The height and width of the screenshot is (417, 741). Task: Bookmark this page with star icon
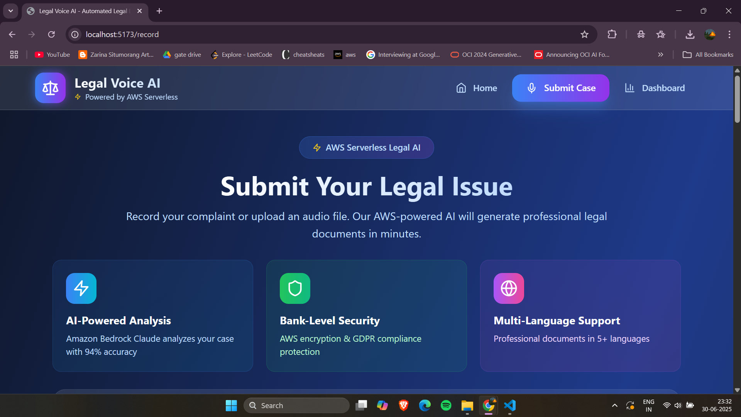584,34
